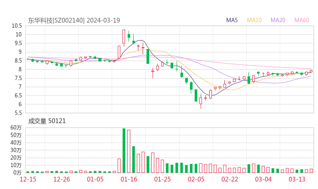This screenshot has height=189, width=318.
Task: Click the 成交量 50121 volume label
Action: click(47, 121)
